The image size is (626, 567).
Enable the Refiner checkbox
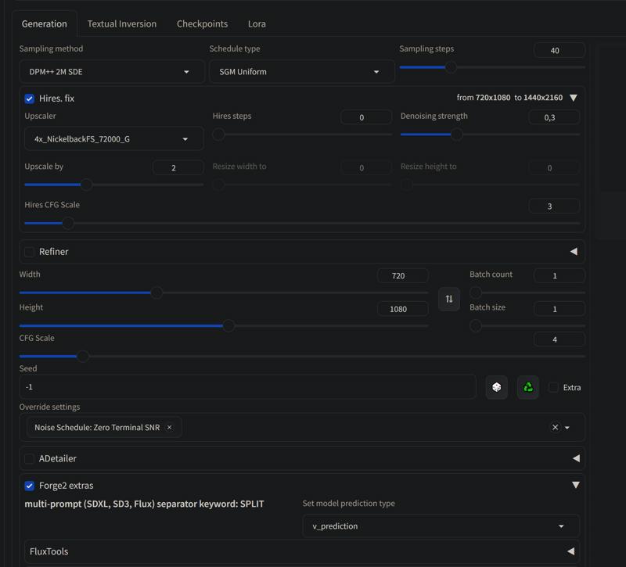click(x=30, y=252)
